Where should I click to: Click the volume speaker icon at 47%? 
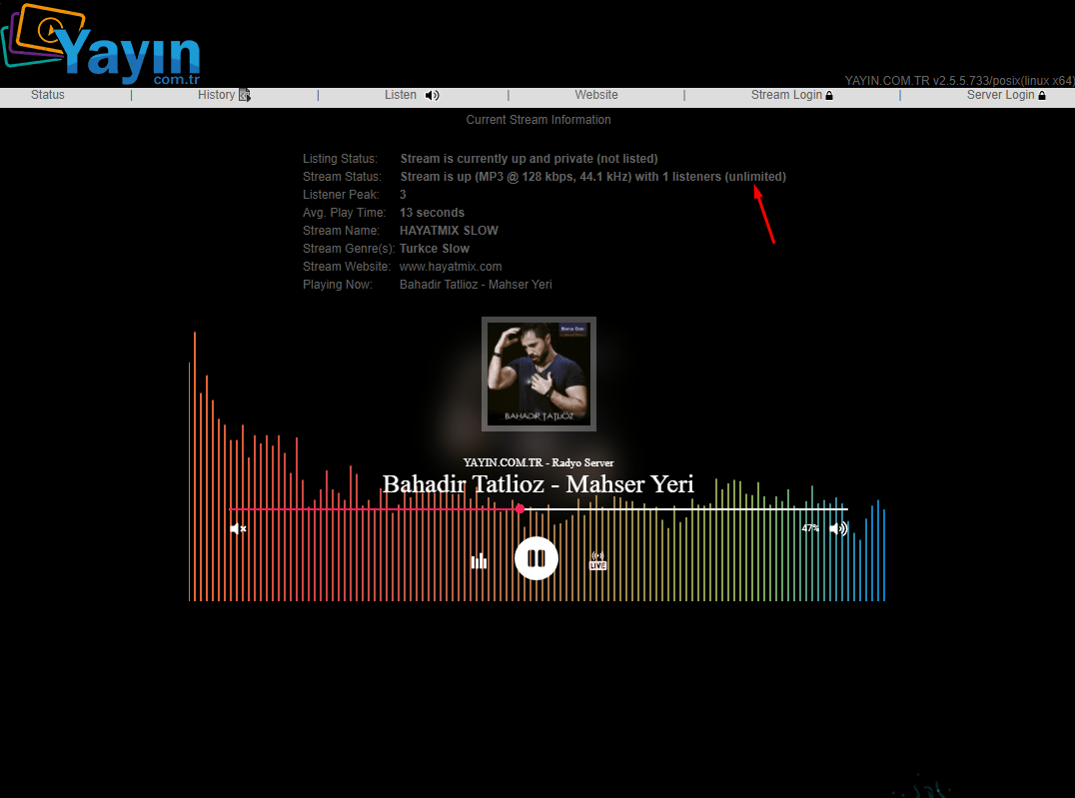tap(838, 528)
